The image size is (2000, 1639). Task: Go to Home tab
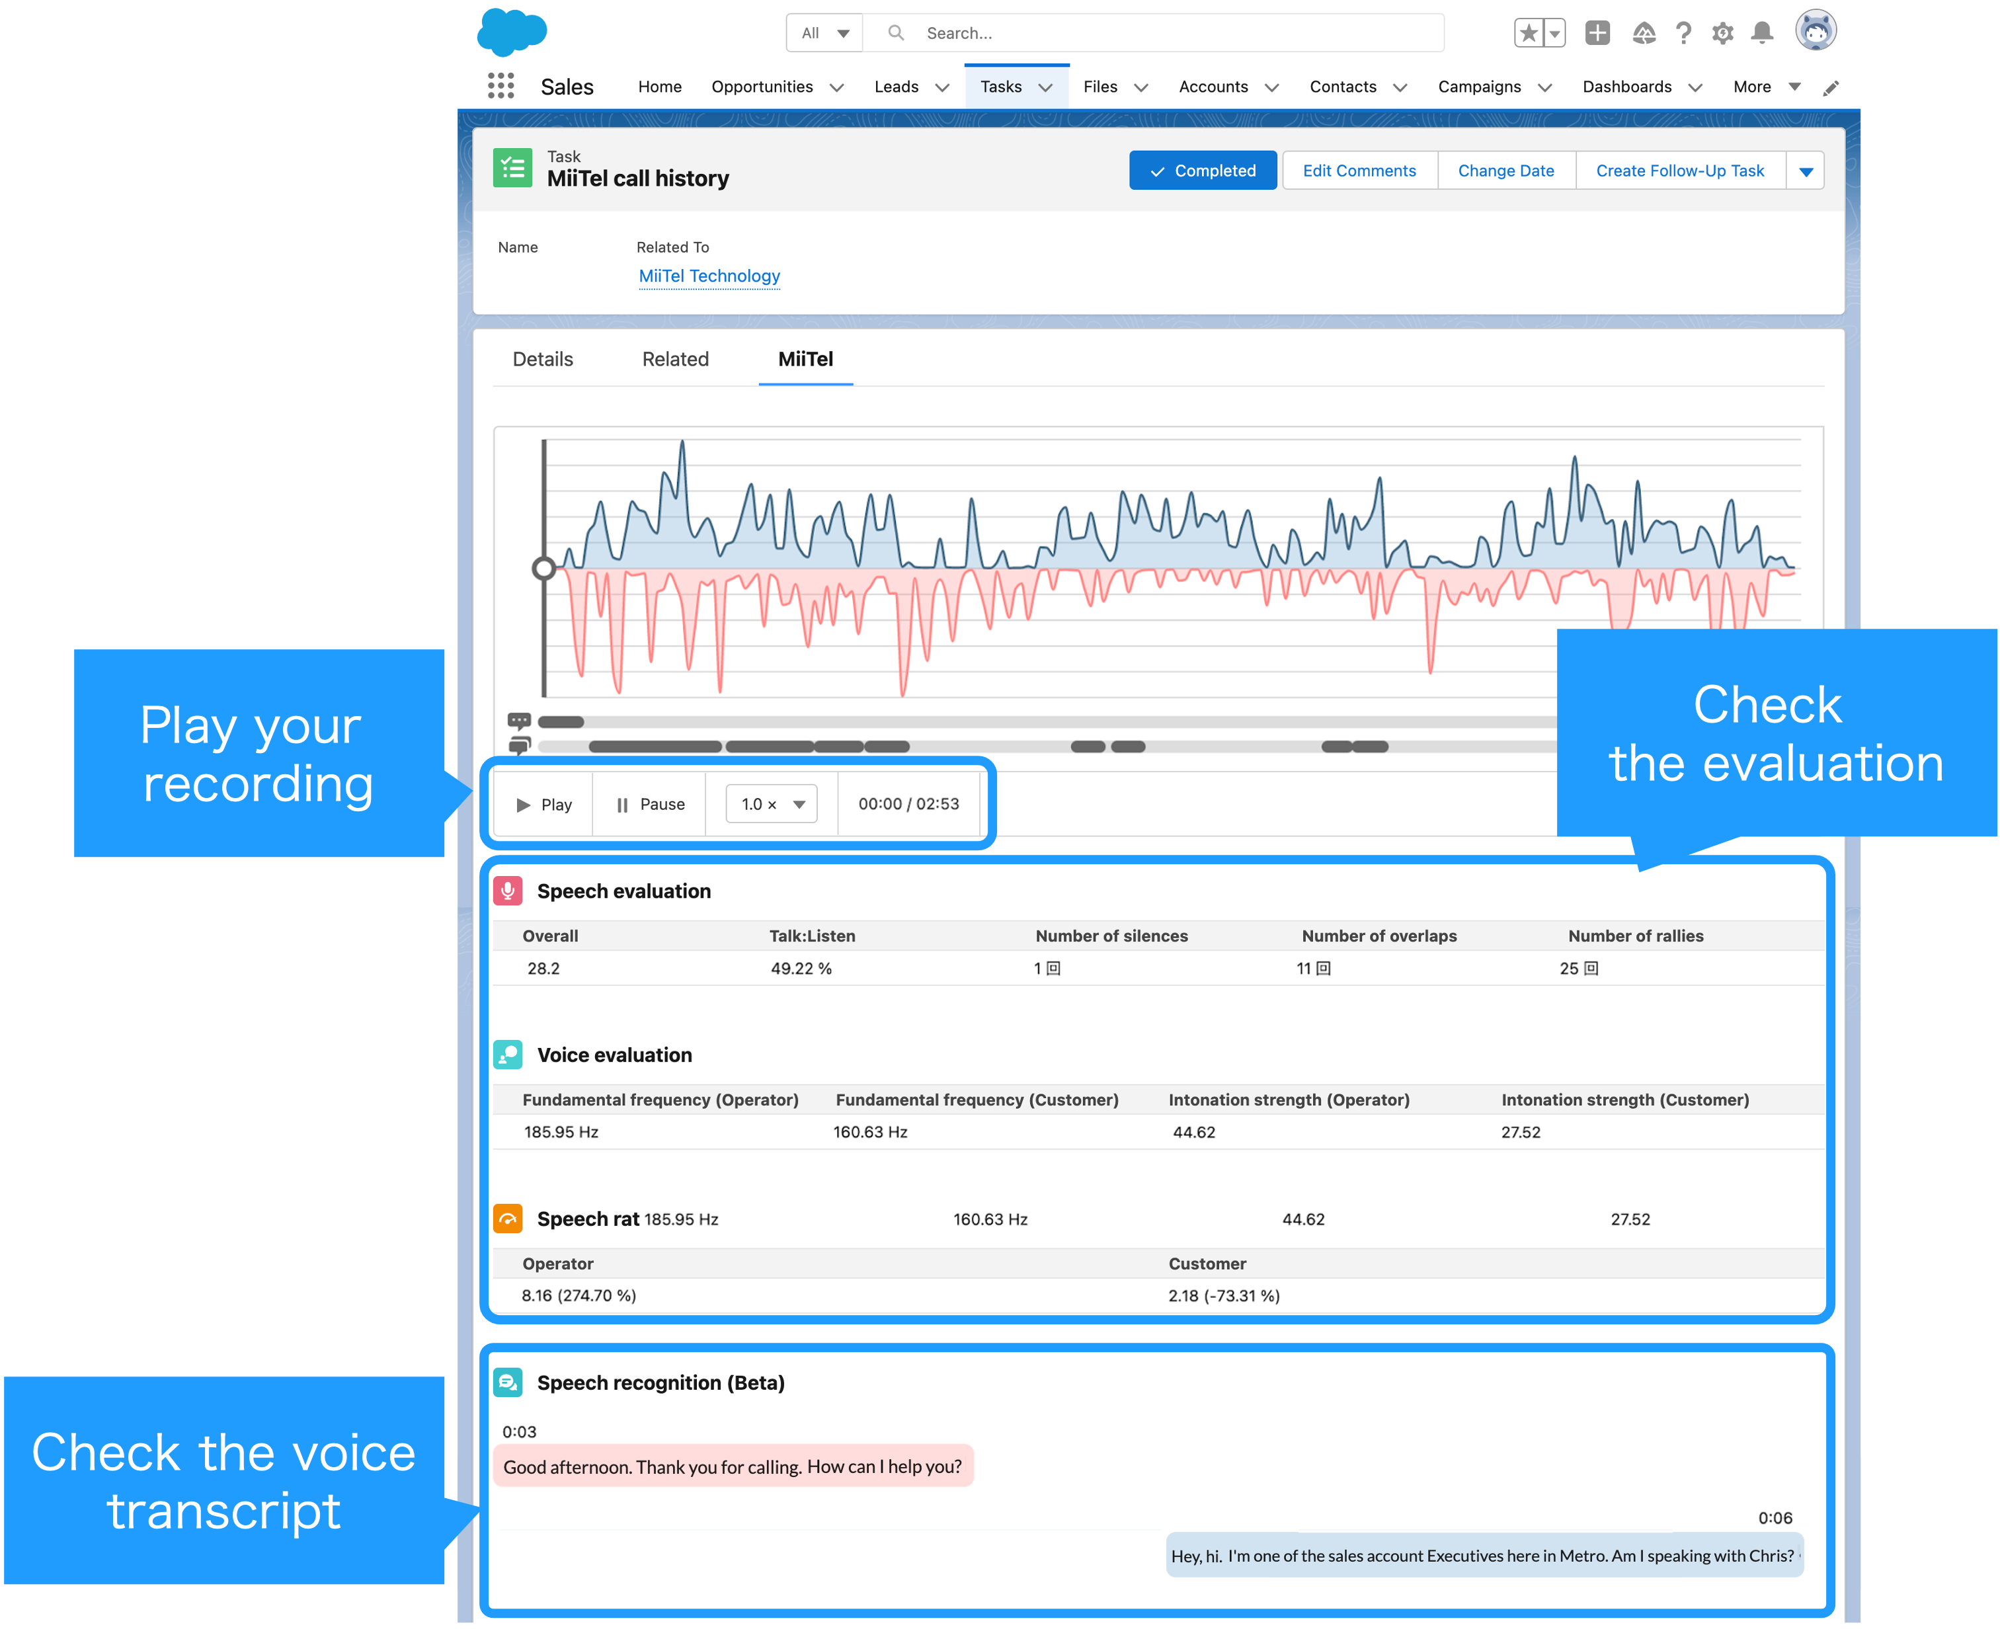pos(659,87)
